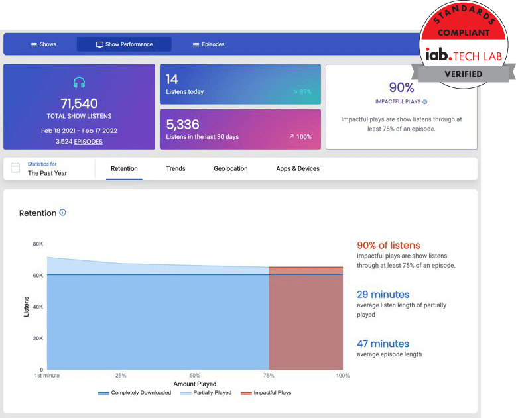
Task: Open the Statistics for The Past Year selector
Action: (49, 168)
